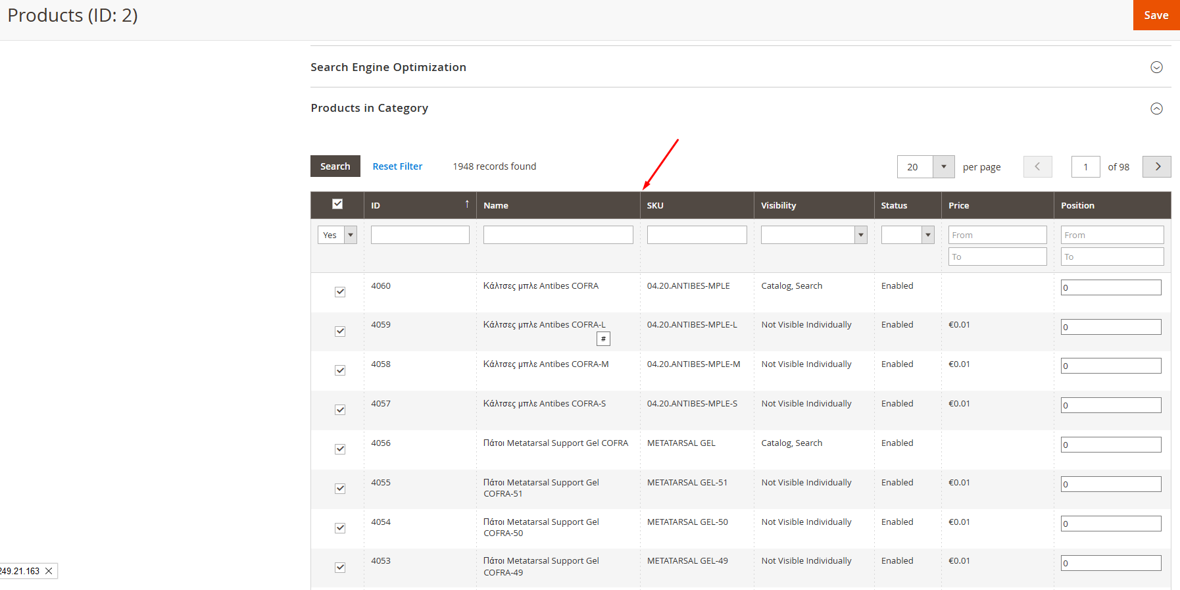
Task: Open Visibility filter dropdown
Action: click(x=814, y=235)
